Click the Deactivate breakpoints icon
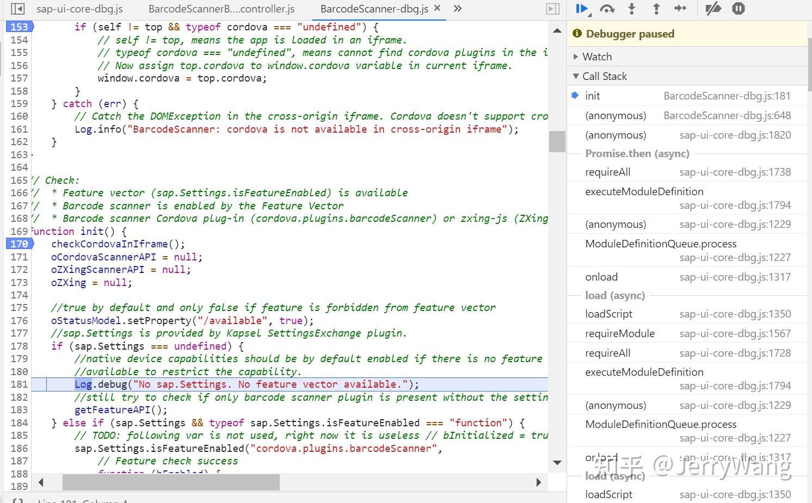812x503 pixels. [713, 9]
